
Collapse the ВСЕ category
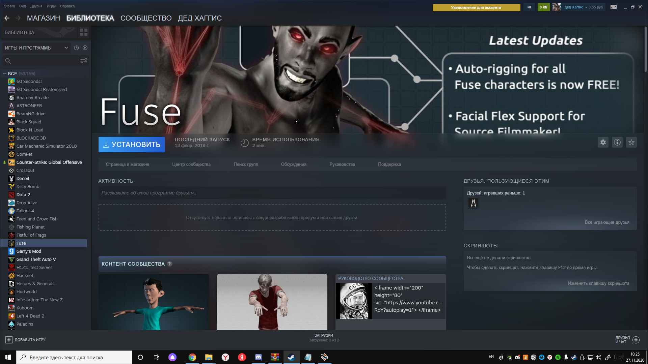point(5,73)
